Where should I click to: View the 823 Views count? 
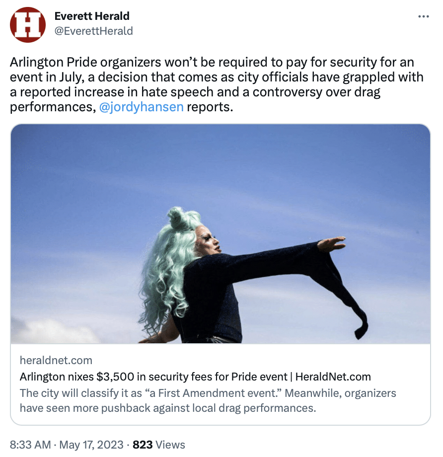click(x=159, y=445)
